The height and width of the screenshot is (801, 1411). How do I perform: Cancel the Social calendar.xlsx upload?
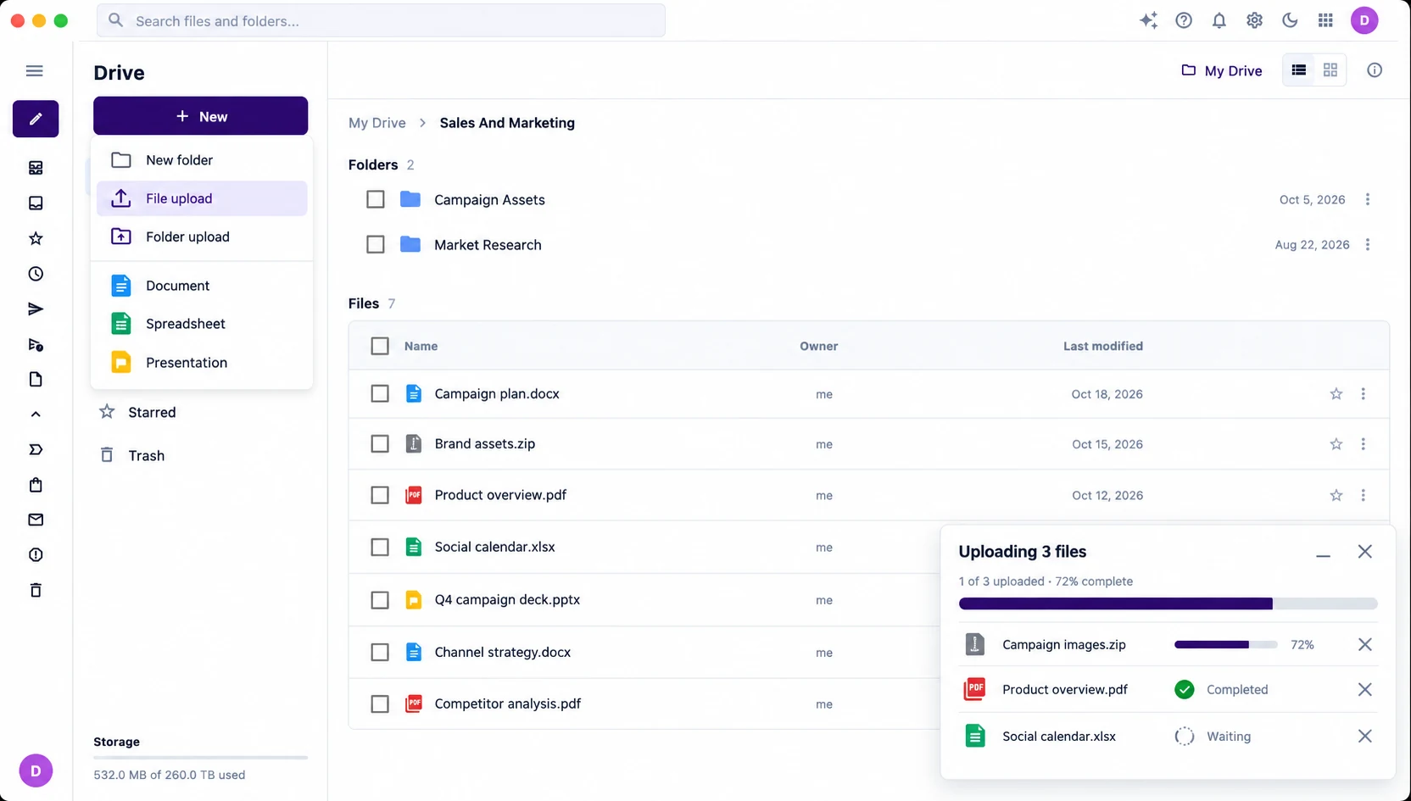[x=1365, y=736]
